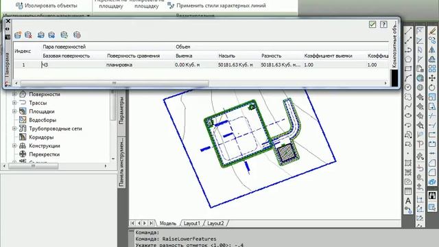Switch to the Модель tab
439x247 pixels.
click(x=167, y=223)
